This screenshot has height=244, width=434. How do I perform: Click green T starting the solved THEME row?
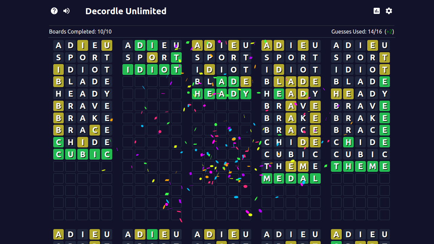336,166
